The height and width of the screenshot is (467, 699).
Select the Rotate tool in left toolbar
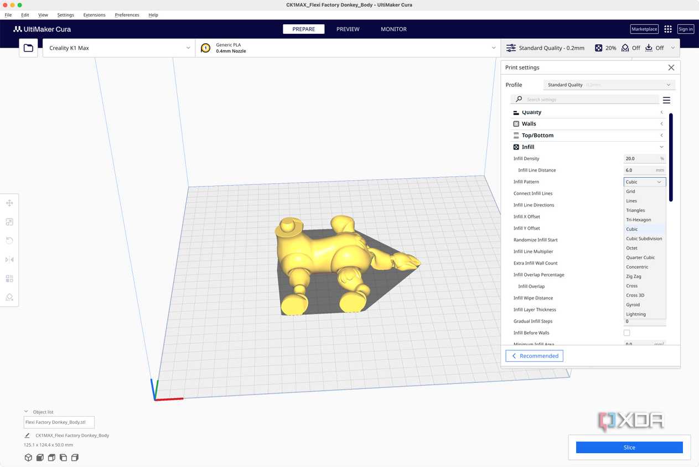9,241
